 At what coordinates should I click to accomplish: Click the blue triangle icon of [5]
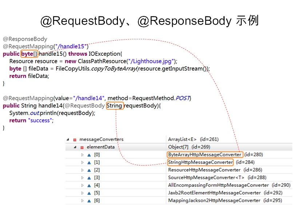tap(89, 193)
